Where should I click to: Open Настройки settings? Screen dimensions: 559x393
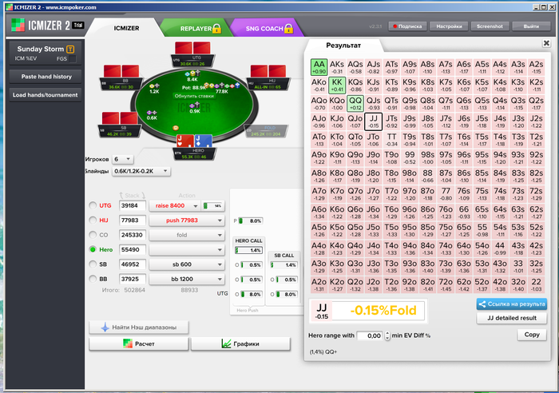(449, 26)
